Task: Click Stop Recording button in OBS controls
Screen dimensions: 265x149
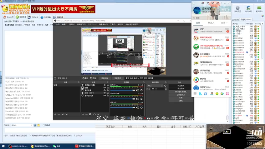Action: (x=181, y=88)
